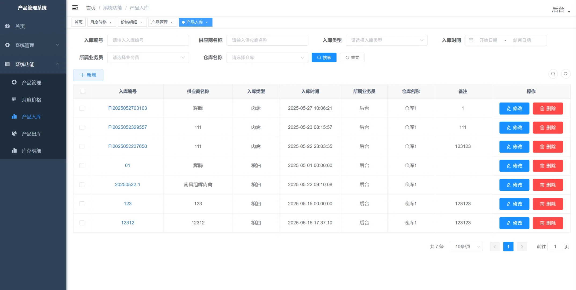Open the 10条/页 page size dropdown
The width and height of the screenshot is (576, 290).
(466, 247)
